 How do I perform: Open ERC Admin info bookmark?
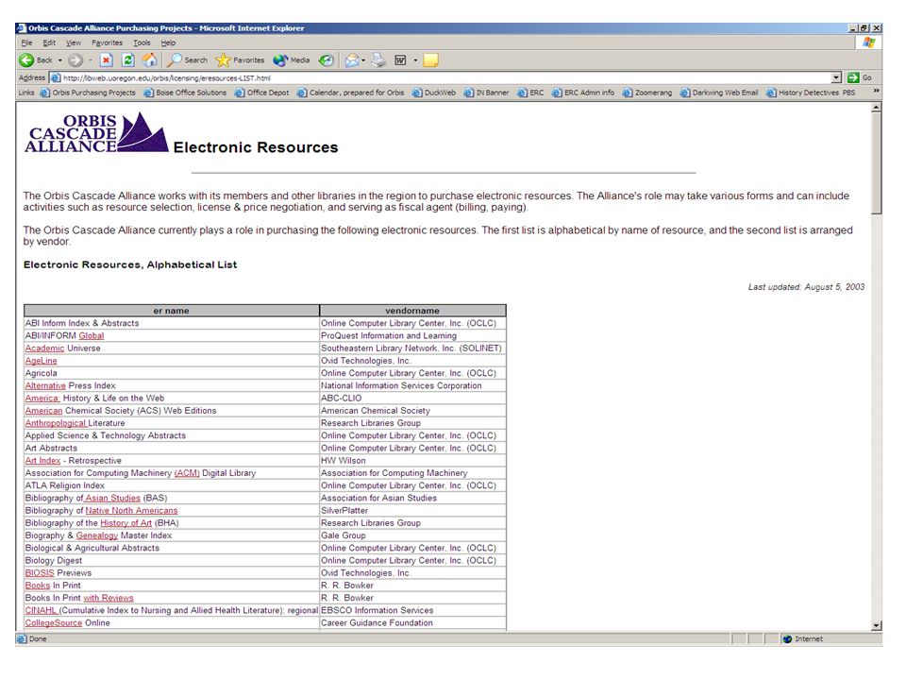click(x=583, y=93)
